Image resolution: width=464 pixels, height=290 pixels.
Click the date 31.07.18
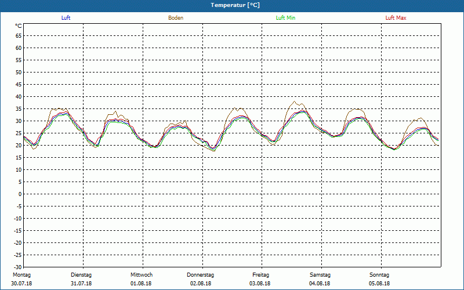pos(81,284)
